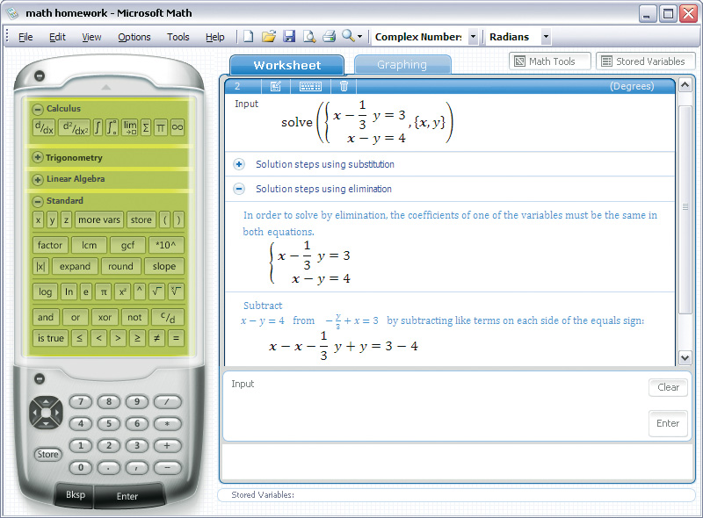Switch to the Graphing tab
This screenshot has width=703, height=518.
pos(402,65)
